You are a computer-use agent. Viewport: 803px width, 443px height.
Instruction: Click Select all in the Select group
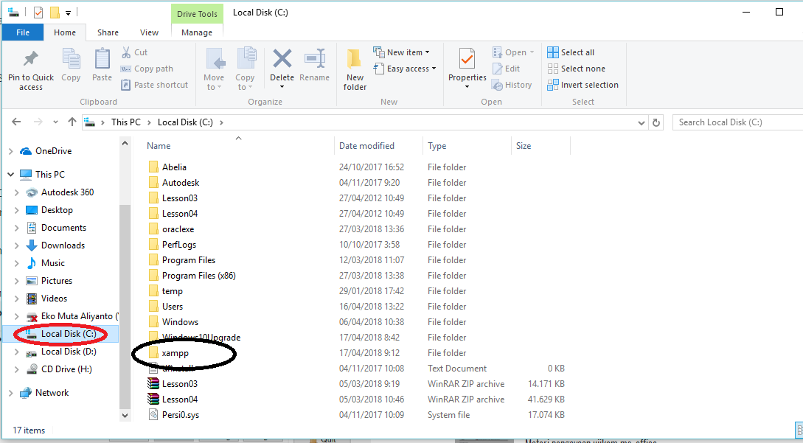571,52
